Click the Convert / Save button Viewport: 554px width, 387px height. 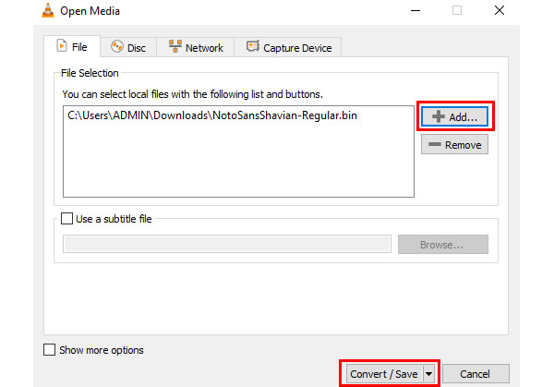tap(384, 374)
